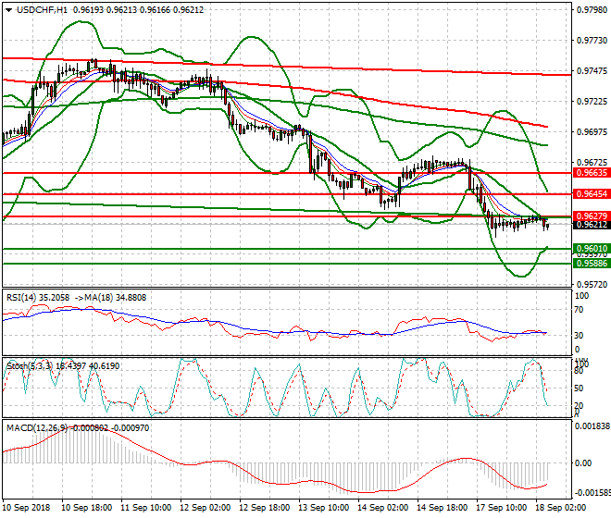611x518 pixels.
Task: Click the 18 Sep 02:00 time axis label
Action: 560,508
